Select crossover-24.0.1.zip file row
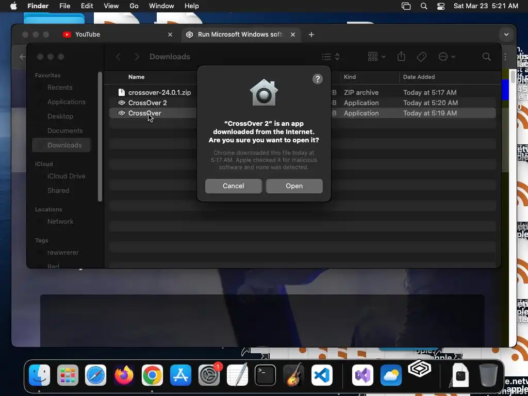 302,92
